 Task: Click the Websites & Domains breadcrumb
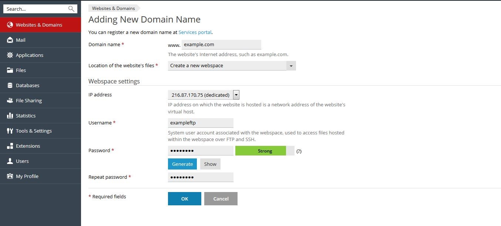(x=114, y=8)
